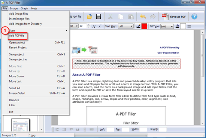Open Help via the question mark icon

pos(194,17)
